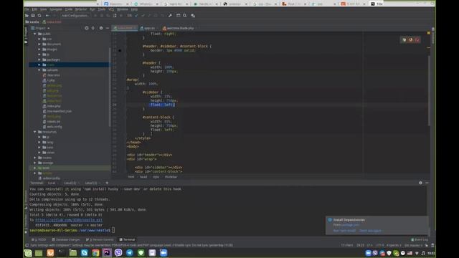Image resolution: width=459 pixels, height=258 pixels.
Task: Expand the routes folder
Action: pyautogui.click(x=35, y=158)
